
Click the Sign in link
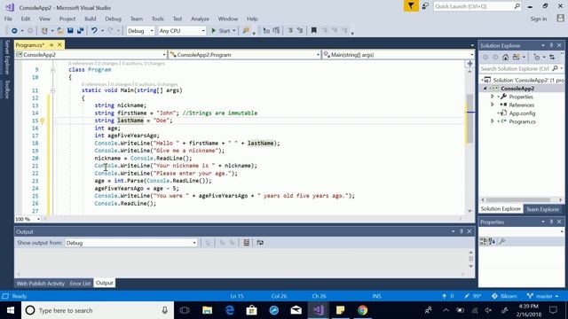coord(539,19)
